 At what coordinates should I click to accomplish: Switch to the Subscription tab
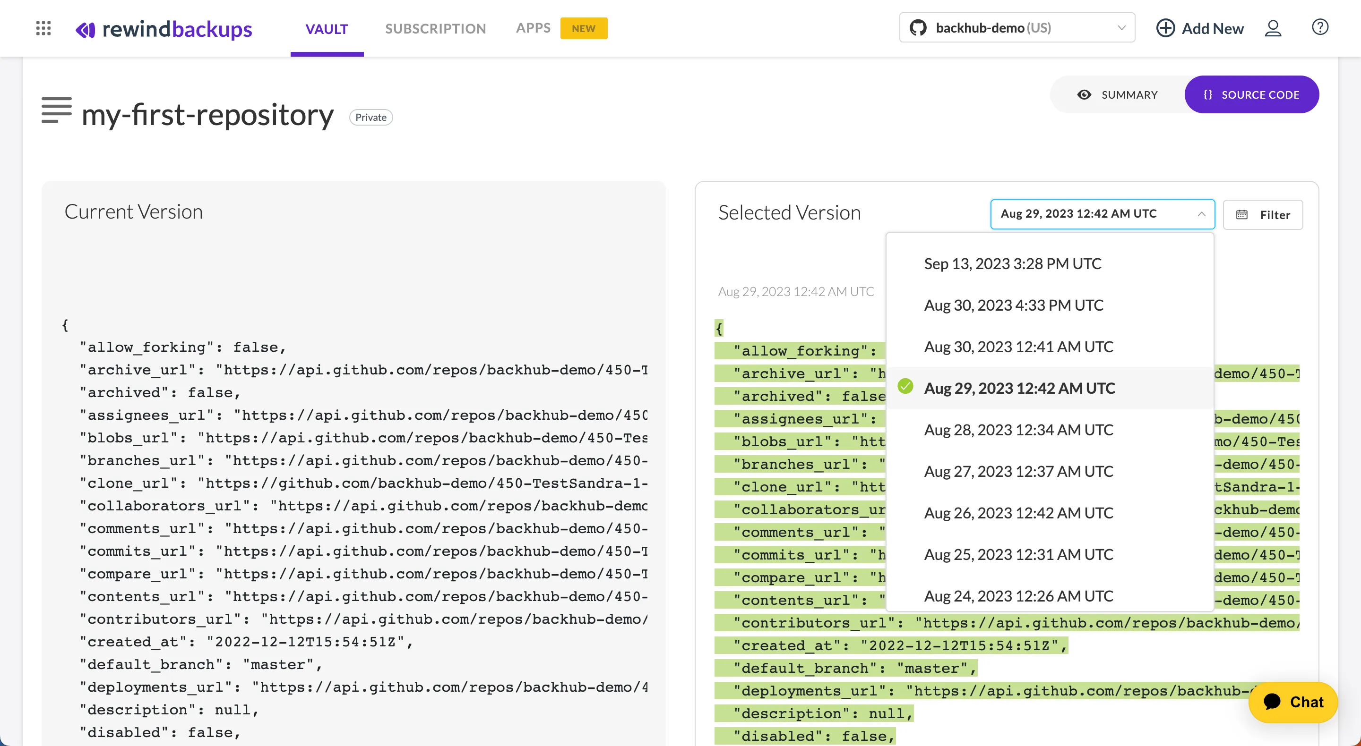pos(435,29)
